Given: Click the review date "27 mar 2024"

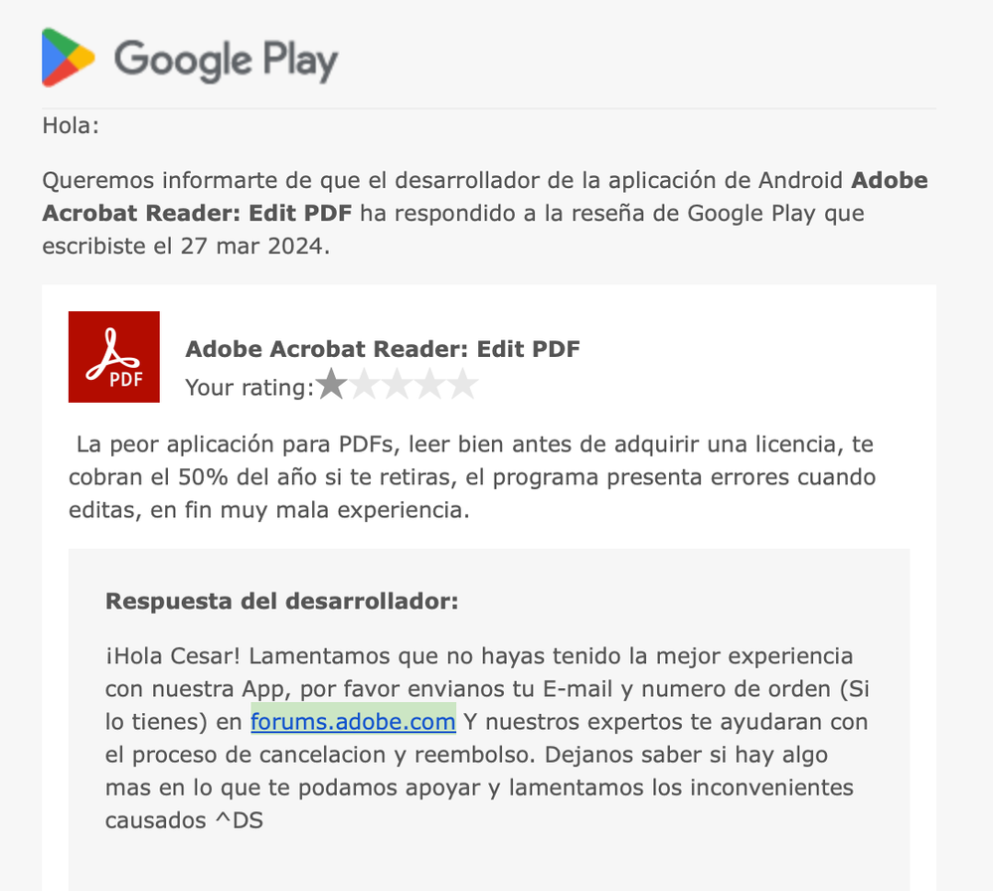Looking at the screenshot, I should tap(252, 247).
